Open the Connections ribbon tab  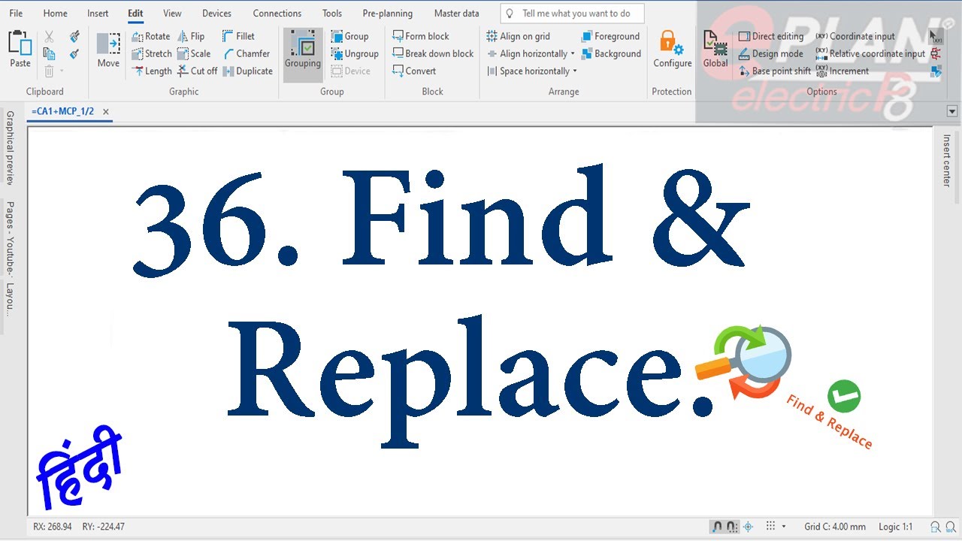(277, 13)
